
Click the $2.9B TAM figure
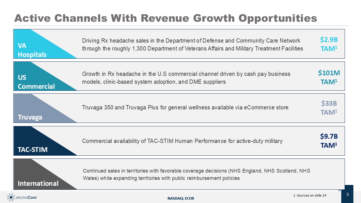pos(329,44)
